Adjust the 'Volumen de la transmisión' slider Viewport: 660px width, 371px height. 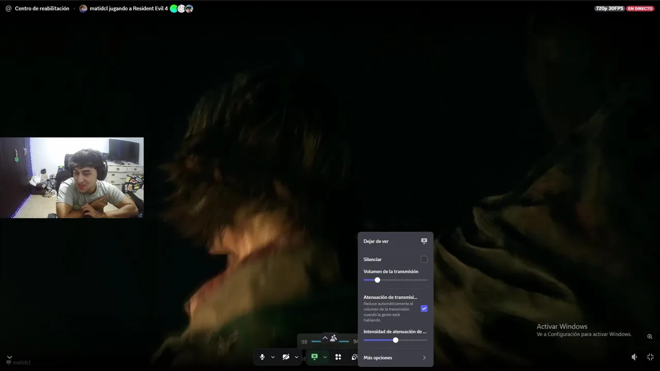coord(395,280)
